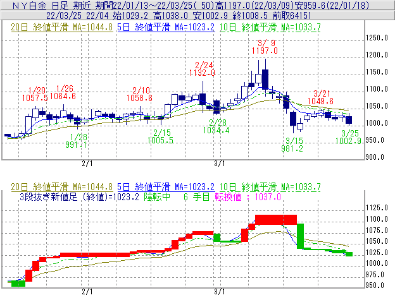Click the 1250.0 axis label on upper chart
The image size is (395, 300).
(377, 38)
